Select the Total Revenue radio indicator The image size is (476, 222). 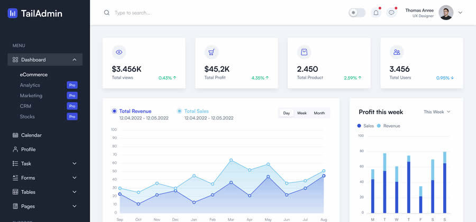pyautogui.click(x=114, y=111)
